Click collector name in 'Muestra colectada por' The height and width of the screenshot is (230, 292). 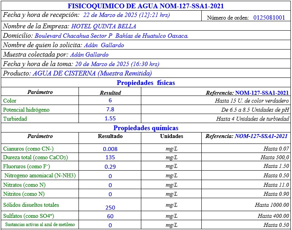(89, 55)
